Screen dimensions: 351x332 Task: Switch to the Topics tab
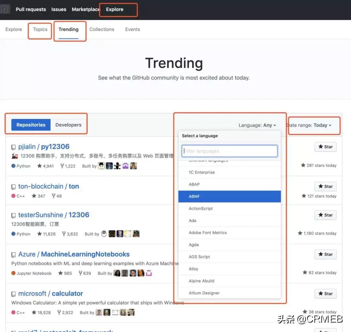(40, 29)
